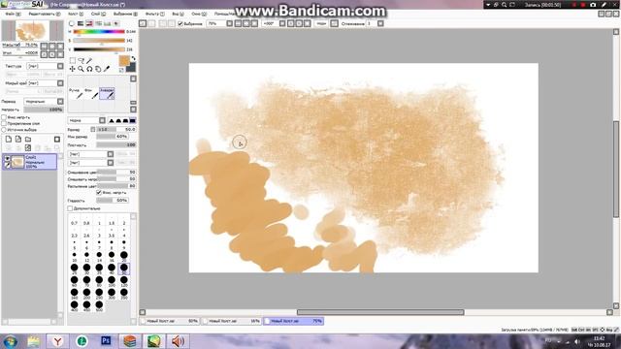Image resolution: width=621 pixels, height=349 pixels.
Task: Open the File menu
Action: [x=13, y=14]
